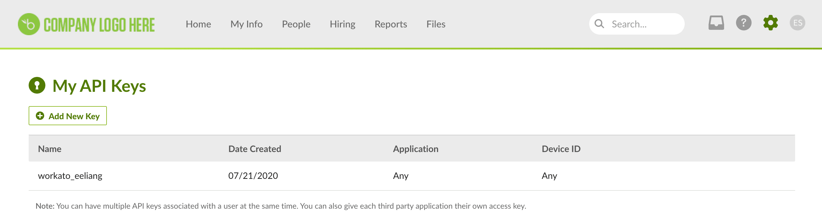822x220 pixels.
Task: Open the ES user avatar menu
Action: 797,23
